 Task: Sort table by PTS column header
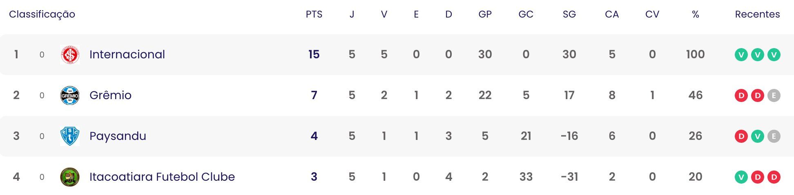click(x=314, y=14)
